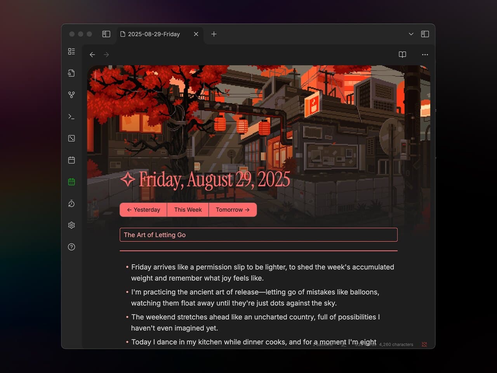
Task: Click bullet starting I'm practicing the ancient art
Action: pos(255,298)
